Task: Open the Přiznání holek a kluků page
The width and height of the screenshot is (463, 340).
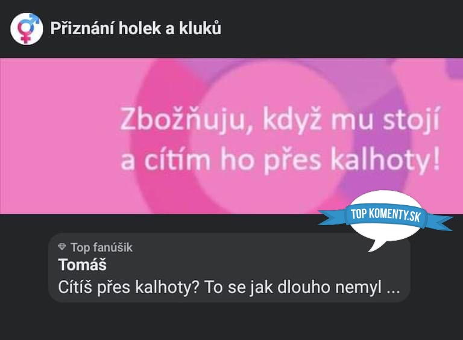Action: pyautogui.click(x=136, y=28)
